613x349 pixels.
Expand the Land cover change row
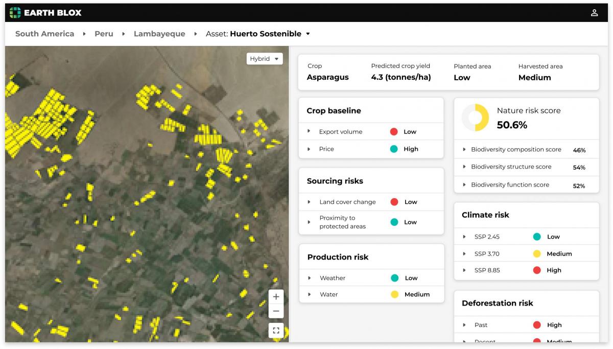[x=309, y=202]
